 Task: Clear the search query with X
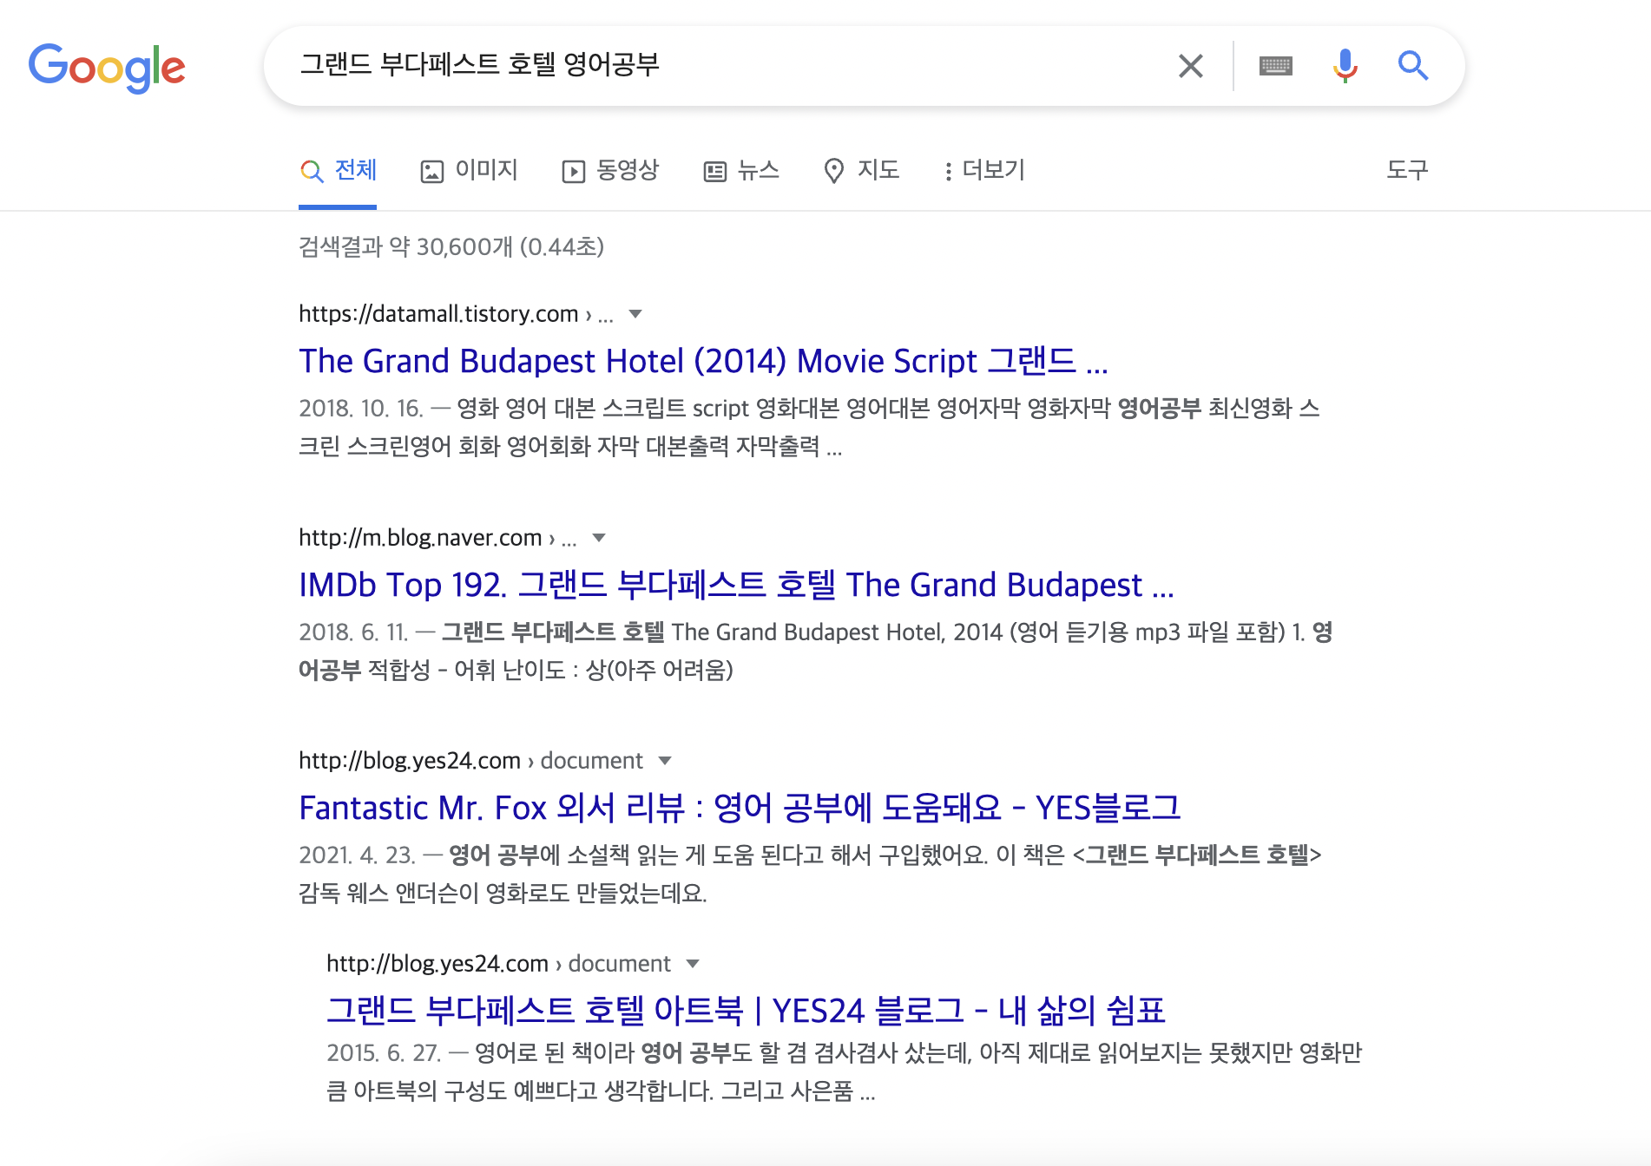1190,66
